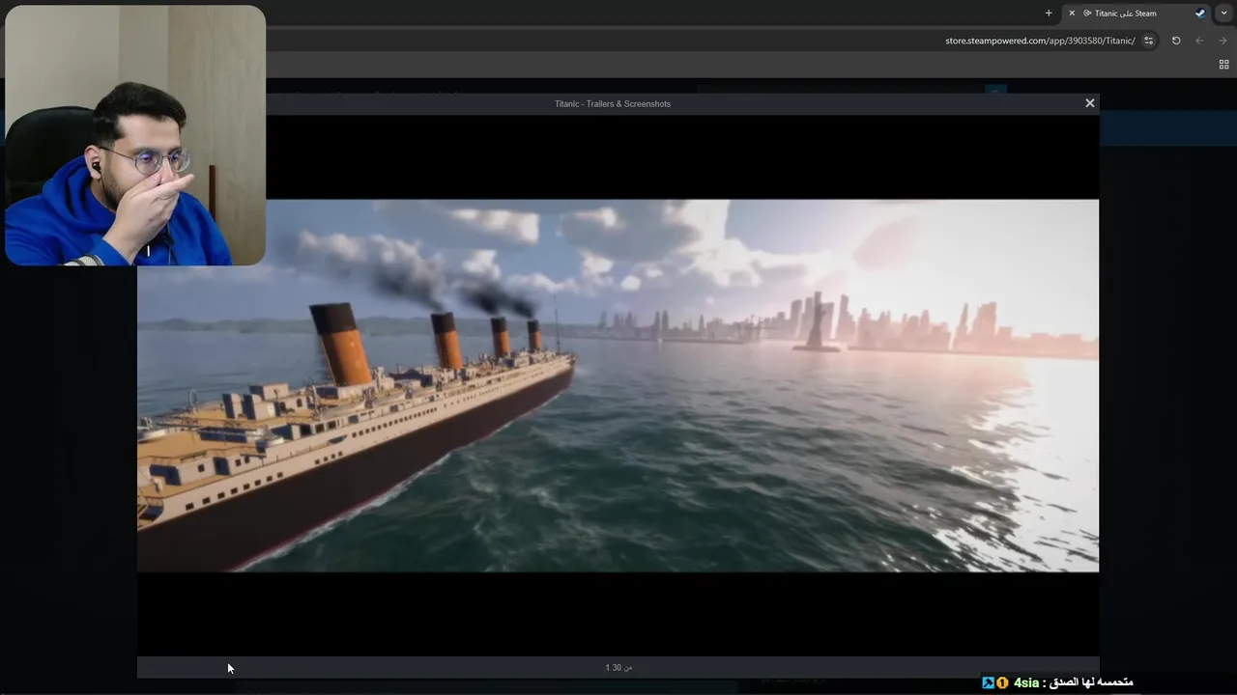The height and width of the screenshot is (695, 1237).
Task: Open the site settings icon in address bar
Action: [x=1148, y=41]
